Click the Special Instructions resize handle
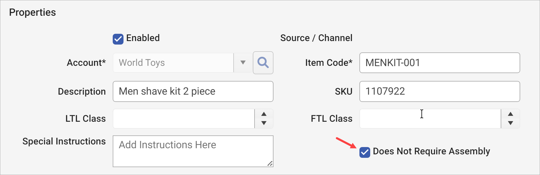 coord(270,164)
